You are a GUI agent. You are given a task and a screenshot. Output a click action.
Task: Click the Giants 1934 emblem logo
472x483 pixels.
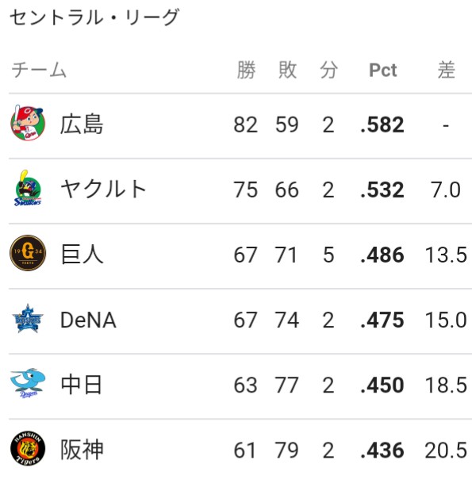click(28, 253)
